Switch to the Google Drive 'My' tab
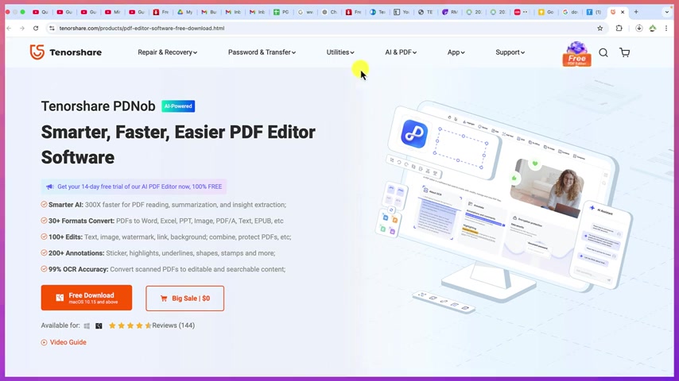The image size is (679, 381). click(x=185, y=12)
